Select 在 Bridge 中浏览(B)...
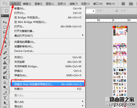Image resolution: width=137 pixels, height=108 pixels. [48, 18]
